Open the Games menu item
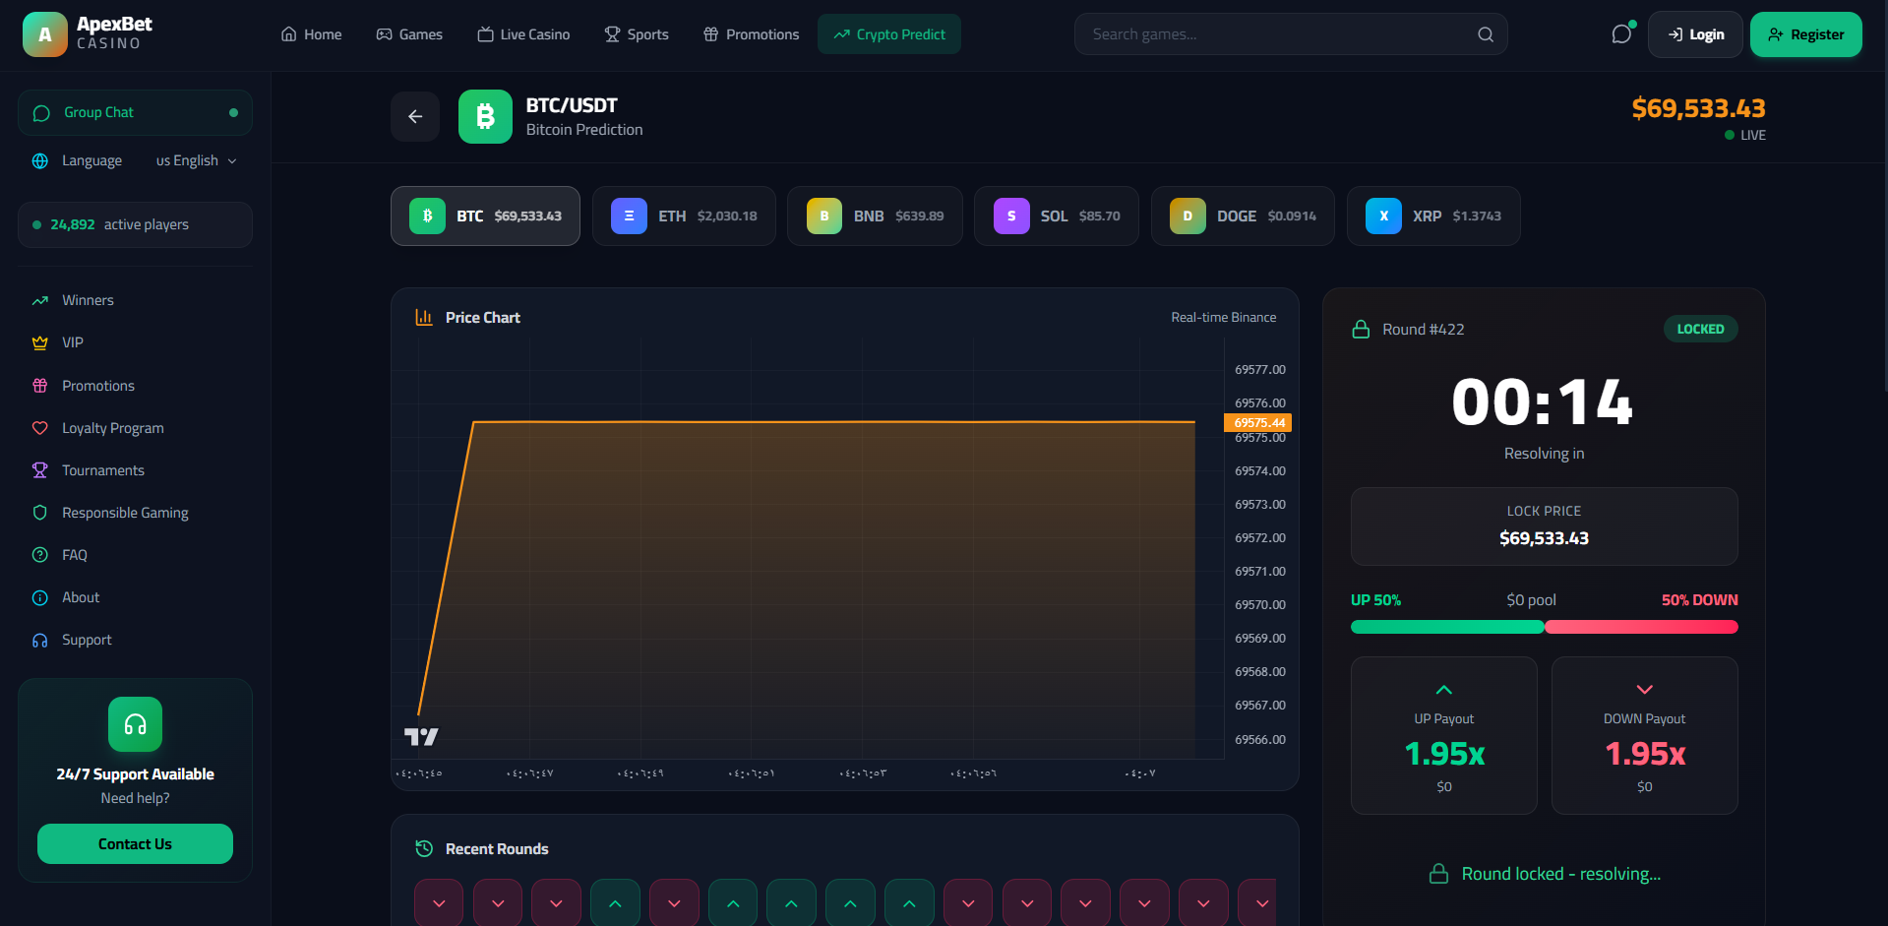This screenshot has width=1888, height=926. 409,34
